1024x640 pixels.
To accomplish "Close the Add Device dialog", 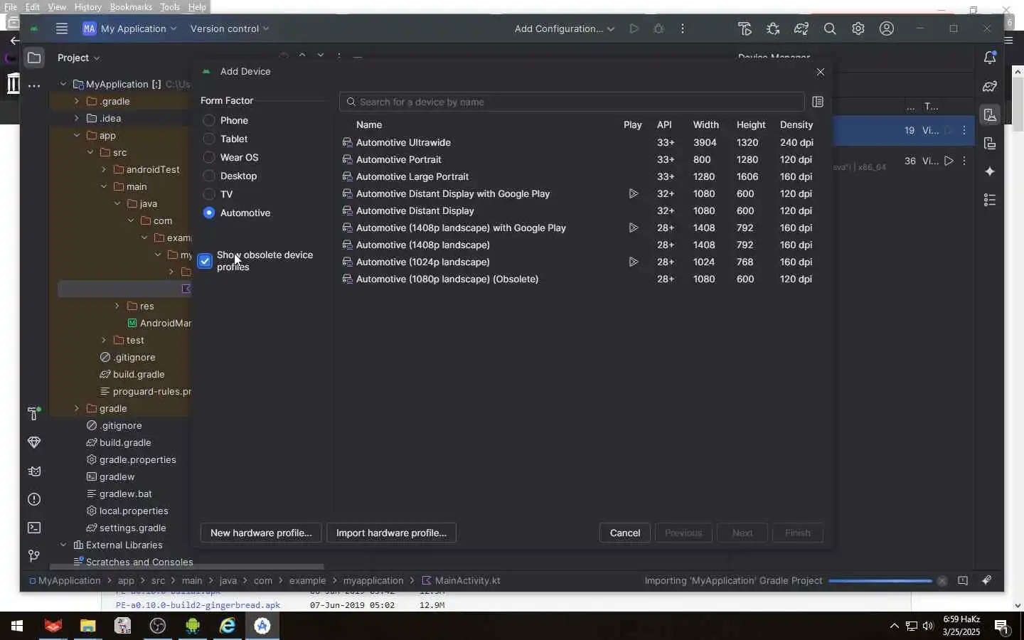I will [x=821, y=72].
